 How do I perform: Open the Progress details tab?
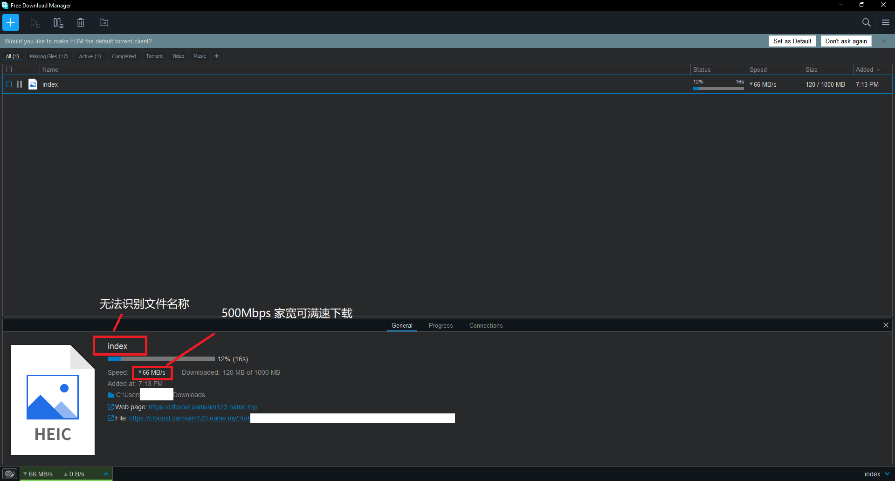click(x=441, y=325)
